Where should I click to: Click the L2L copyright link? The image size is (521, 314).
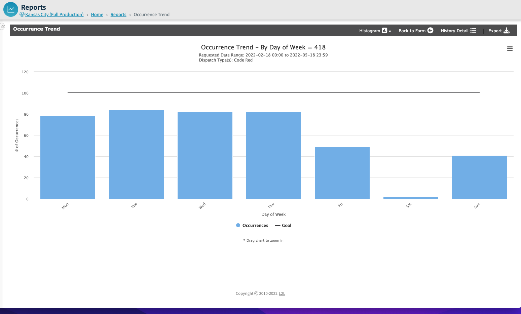[x=282, y=293]
